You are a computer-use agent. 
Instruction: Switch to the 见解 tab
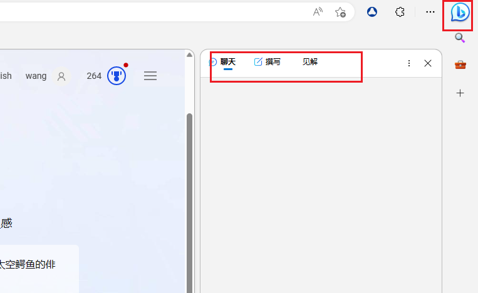coord(310,62)
